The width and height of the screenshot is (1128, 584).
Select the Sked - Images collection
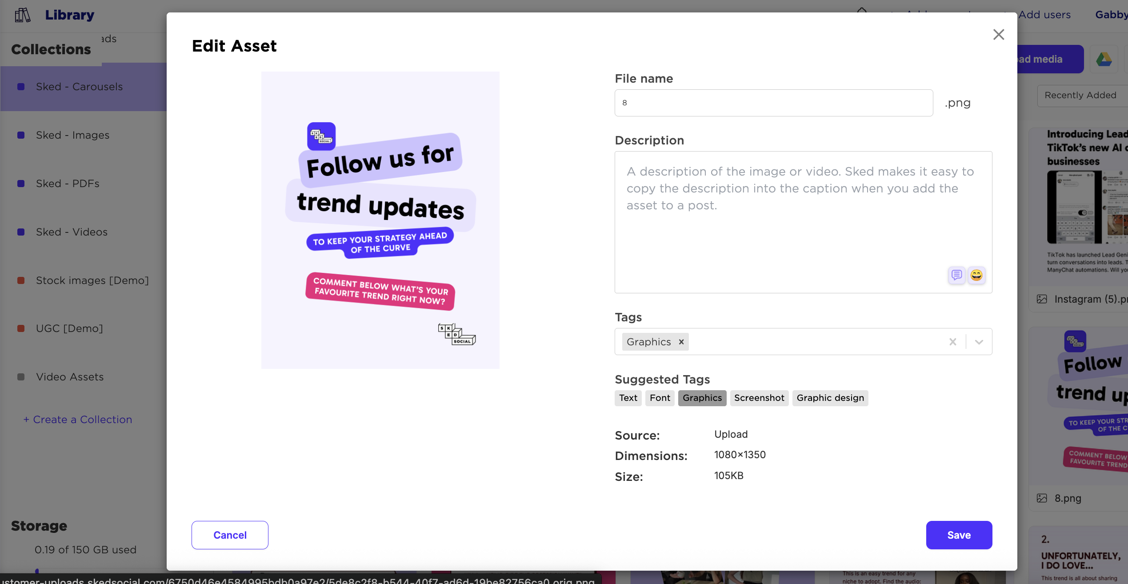coord(72,135)
